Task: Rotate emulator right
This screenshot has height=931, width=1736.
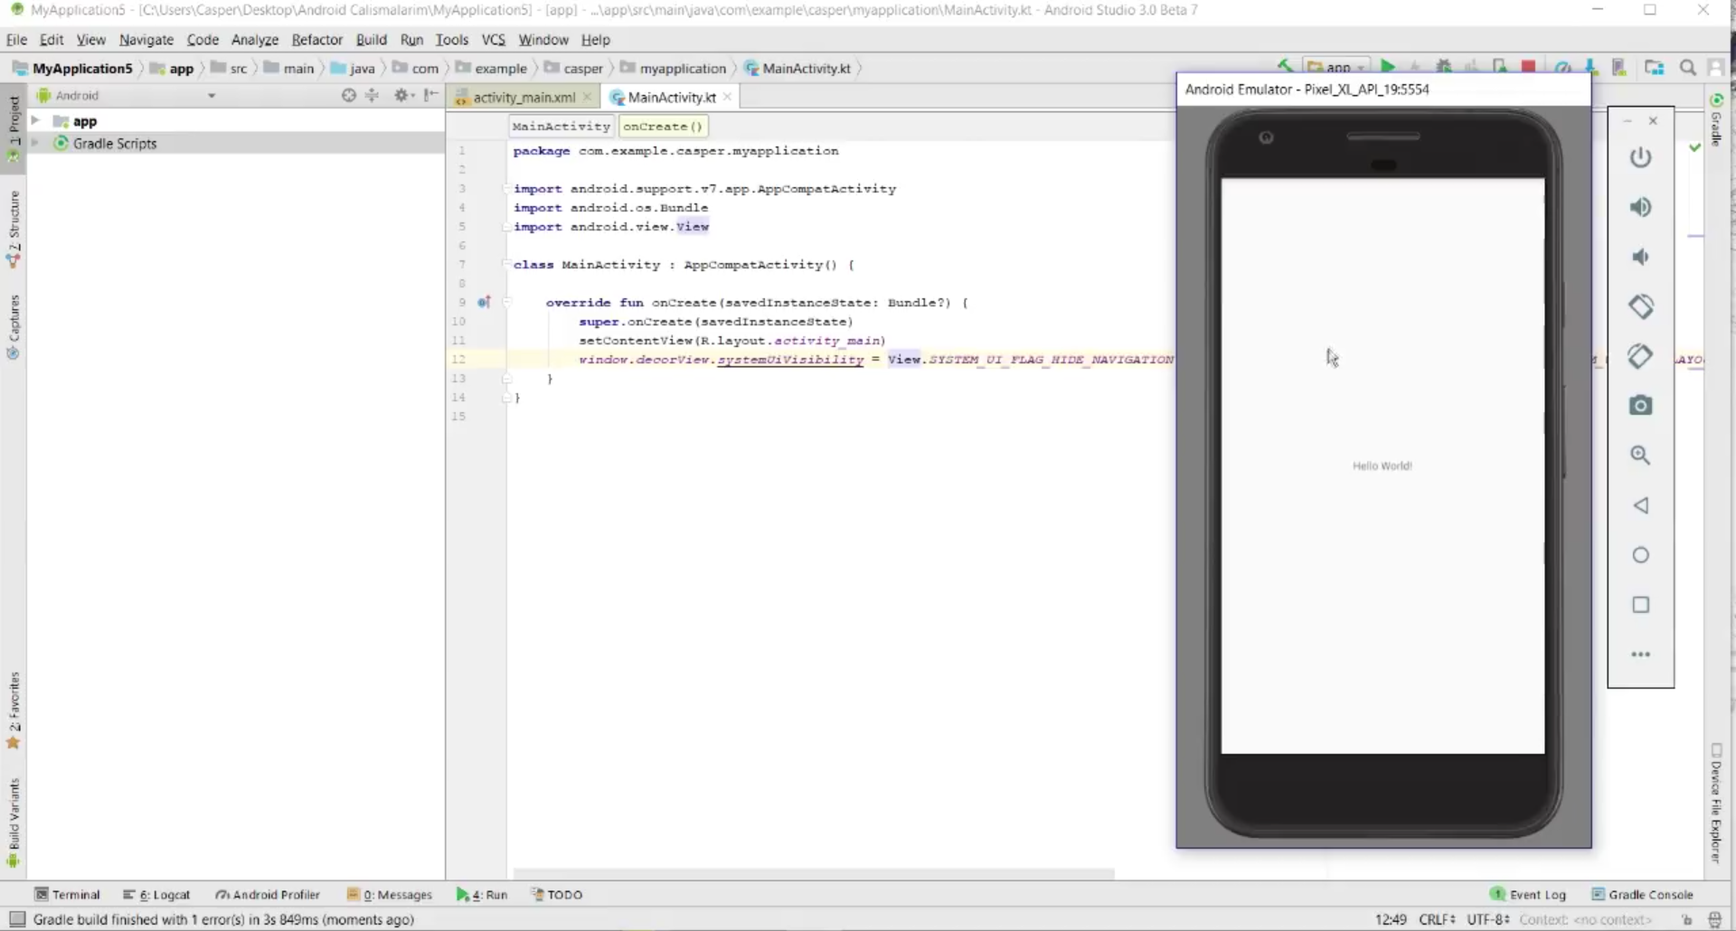Action: click(x=1640, y=356)
